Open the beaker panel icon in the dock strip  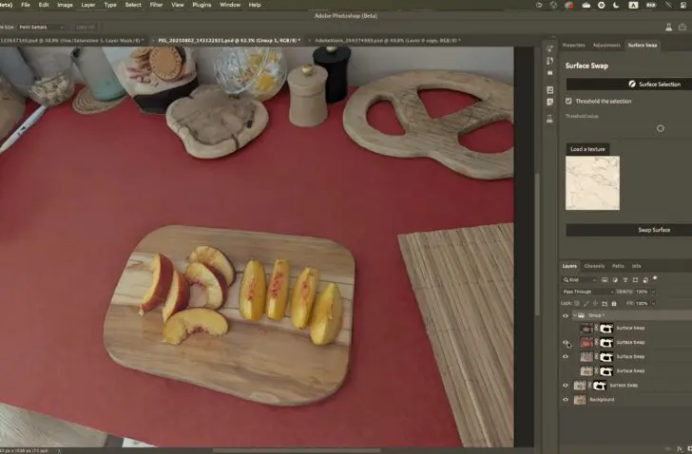tap(549, 119)
